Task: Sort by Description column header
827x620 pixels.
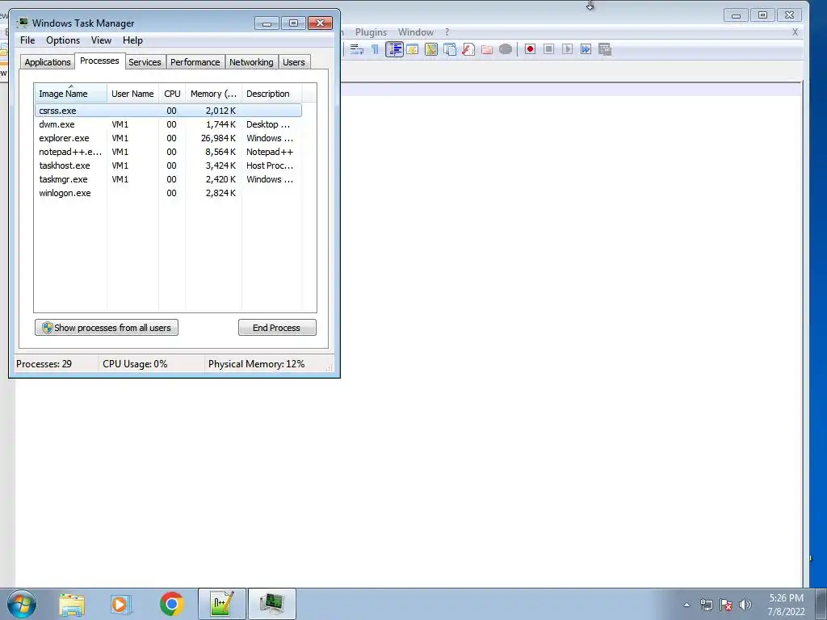Action: tap(271, 94)
